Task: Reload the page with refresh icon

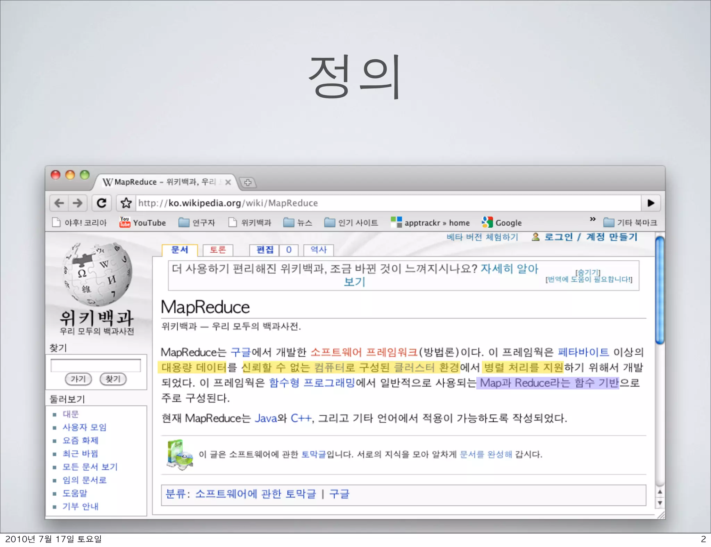Action: click(x=101, y=203)
